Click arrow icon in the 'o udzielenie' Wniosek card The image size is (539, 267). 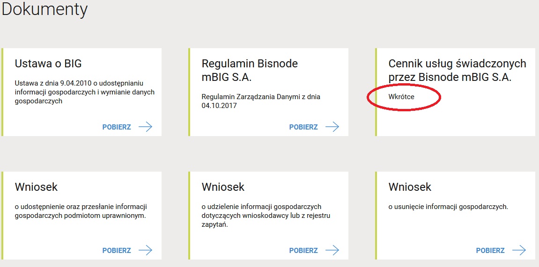click(332, 250)
